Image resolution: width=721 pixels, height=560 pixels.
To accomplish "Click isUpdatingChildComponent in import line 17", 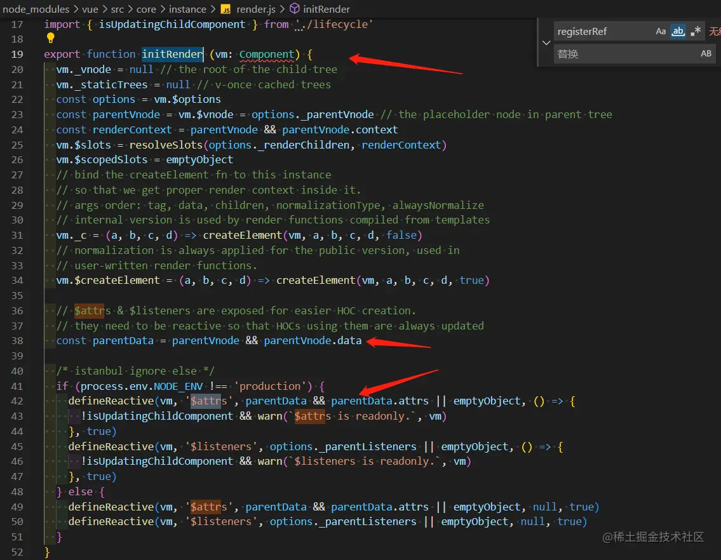I will pyautogui.click(x=172, y=24).
